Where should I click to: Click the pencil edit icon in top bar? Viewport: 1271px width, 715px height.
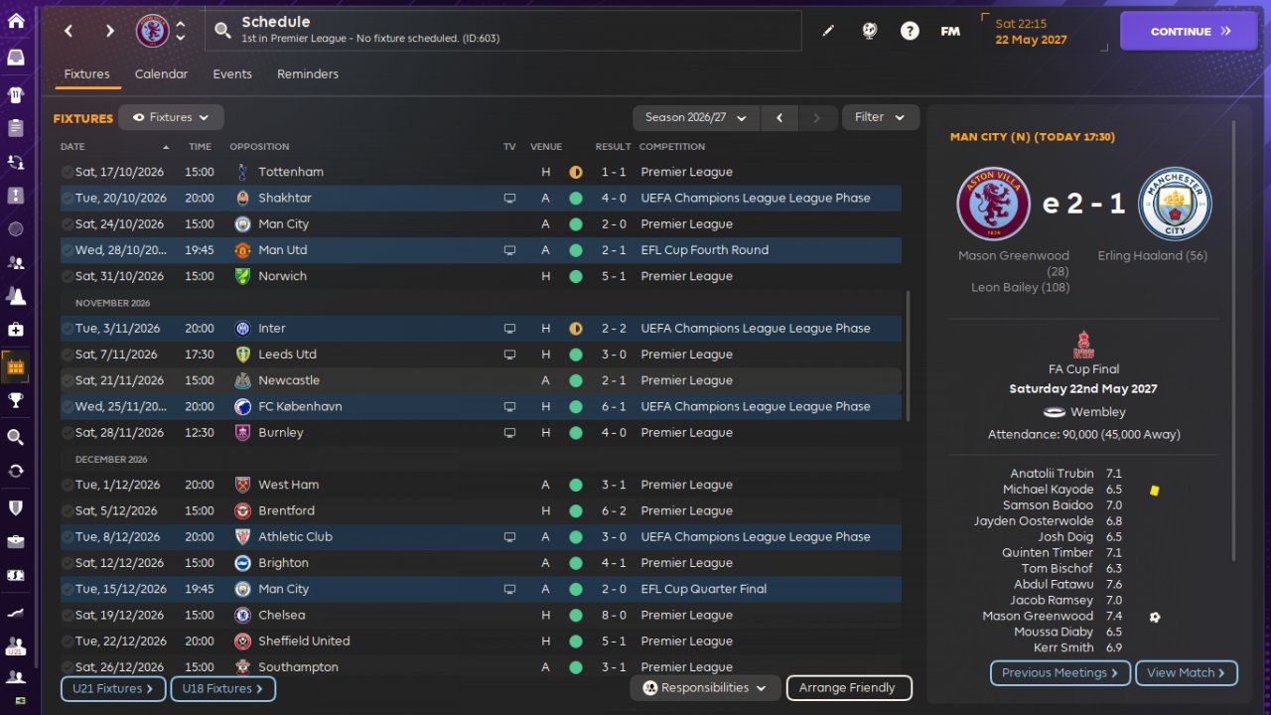coord(828,31)
